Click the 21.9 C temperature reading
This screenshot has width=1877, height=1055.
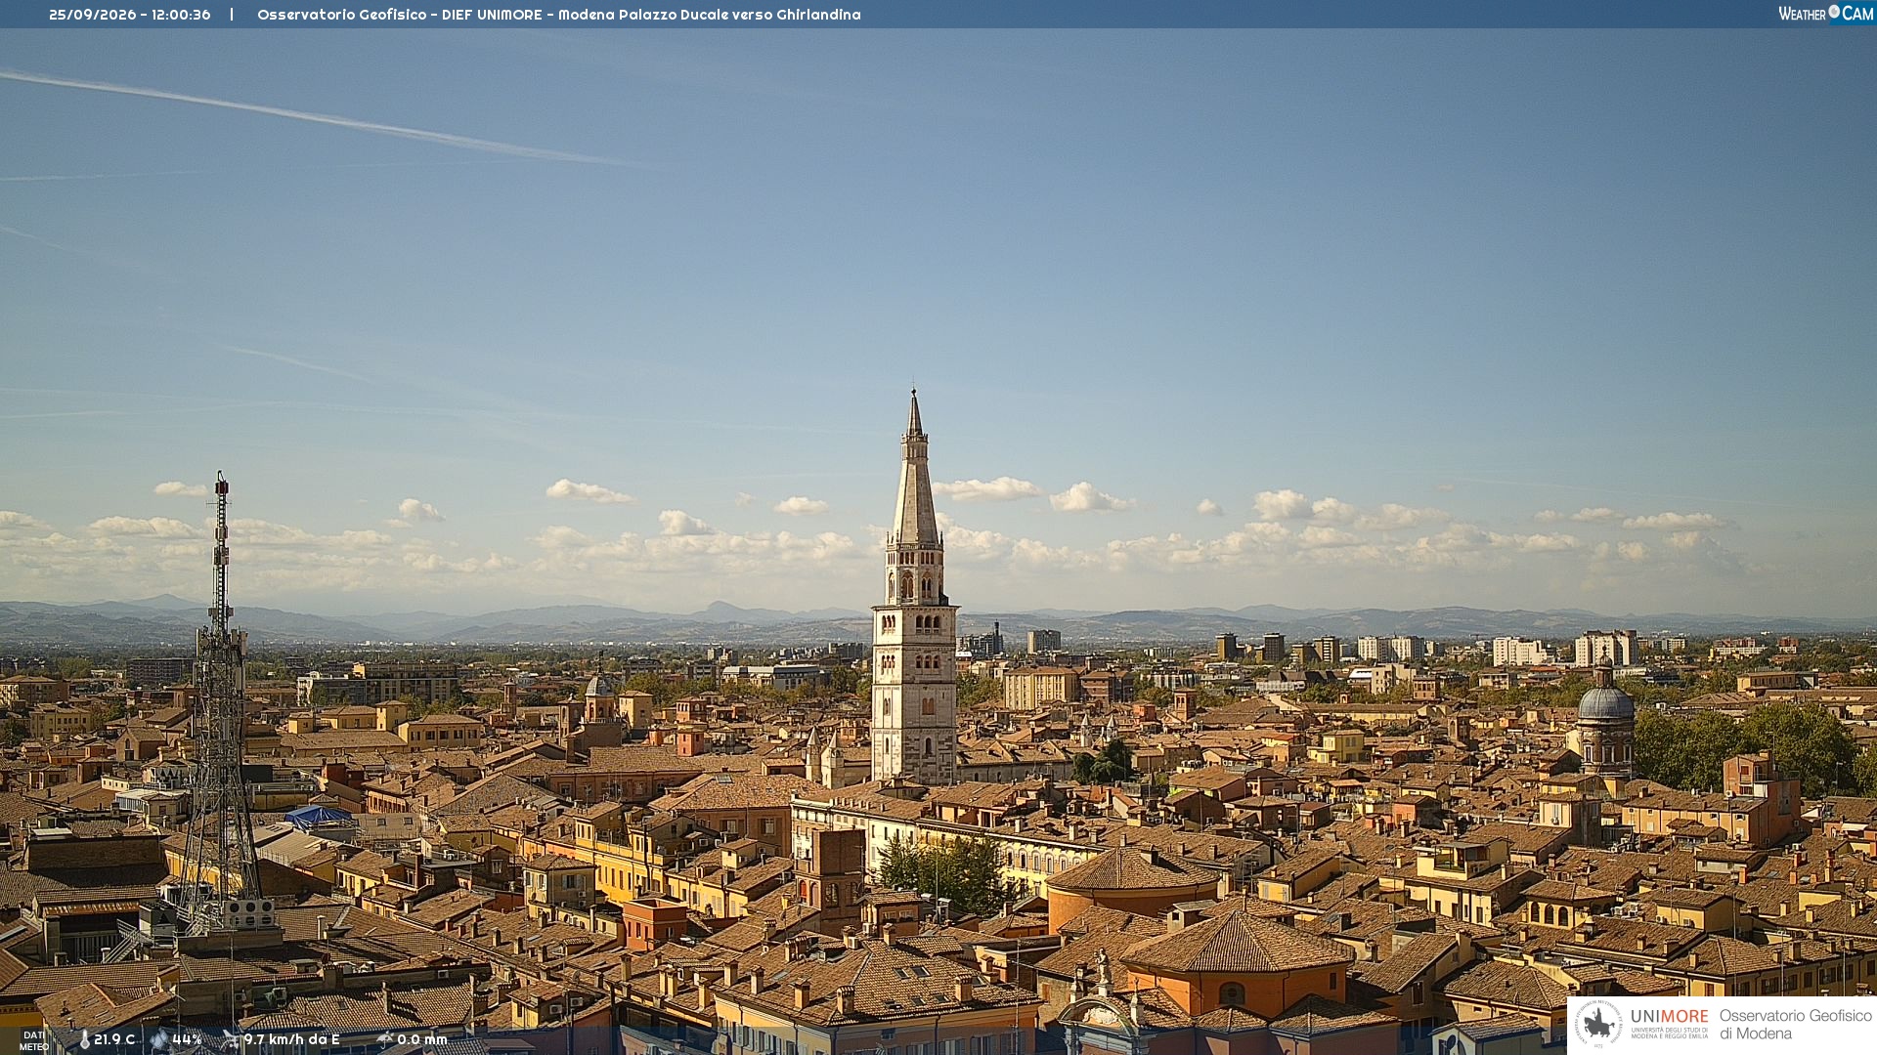(x=114, y=1040)
